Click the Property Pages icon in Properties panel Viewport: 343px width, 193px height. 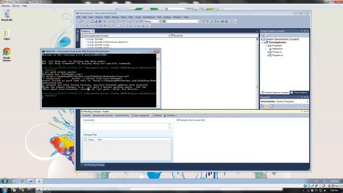pos(272,106)
